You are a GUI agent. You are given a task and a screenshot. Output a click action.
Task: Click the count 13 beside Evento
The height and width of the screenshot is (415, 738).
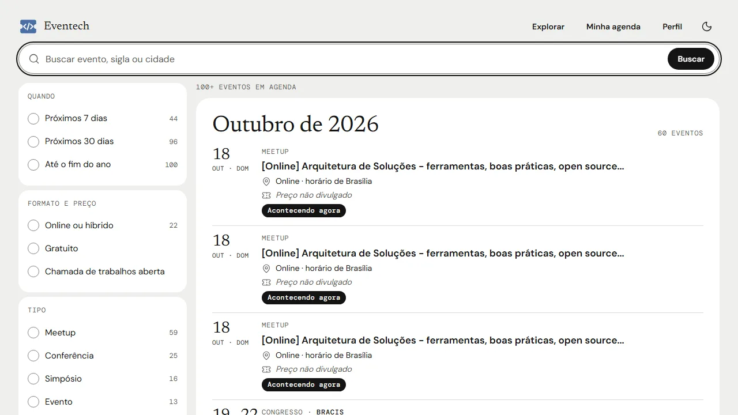(x=174, y=402)
